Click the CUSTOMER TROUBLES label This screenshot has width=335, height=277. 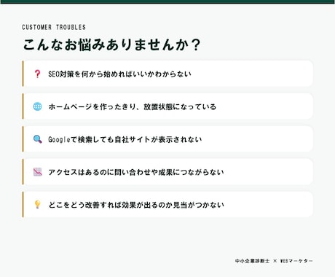tap(54, 27)
